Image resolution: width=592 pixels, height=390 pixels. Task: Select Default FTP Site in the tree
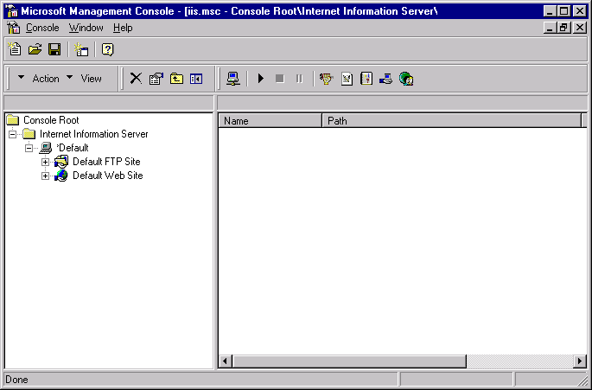(106, 162)
